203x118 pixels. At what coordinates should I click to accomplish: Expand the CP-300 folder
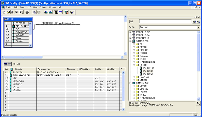tap(134, 47)
